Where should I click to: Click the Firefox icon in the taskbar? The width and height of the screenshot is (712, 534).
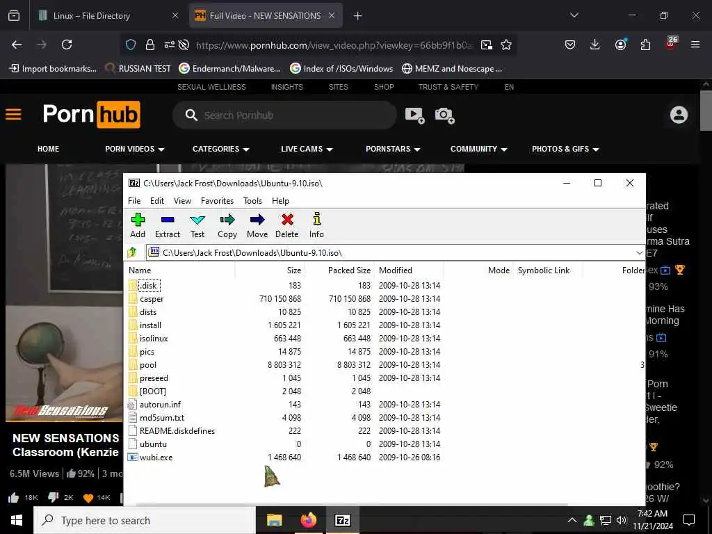(x=308, y=520)
